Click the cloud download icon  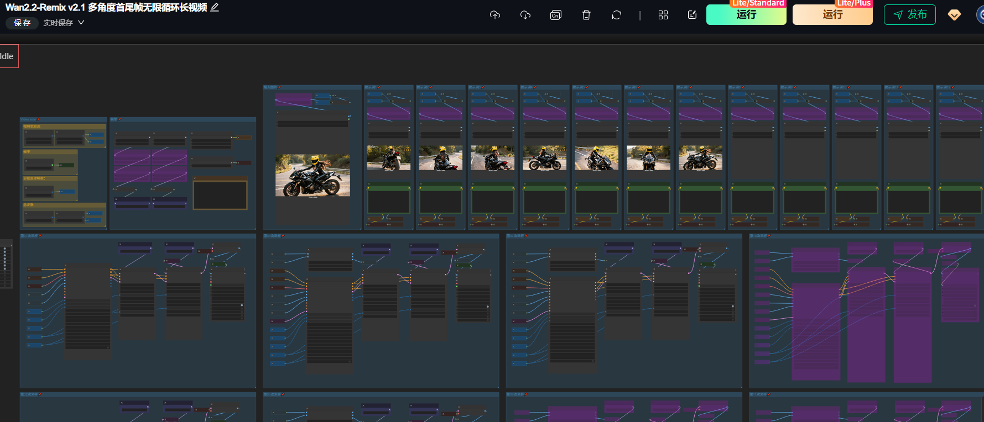tap(525, 15)
